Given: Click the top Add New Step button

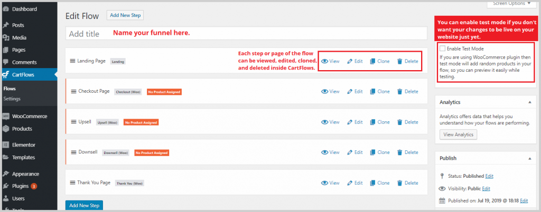Looking at the screenshot, I should 125,15.
